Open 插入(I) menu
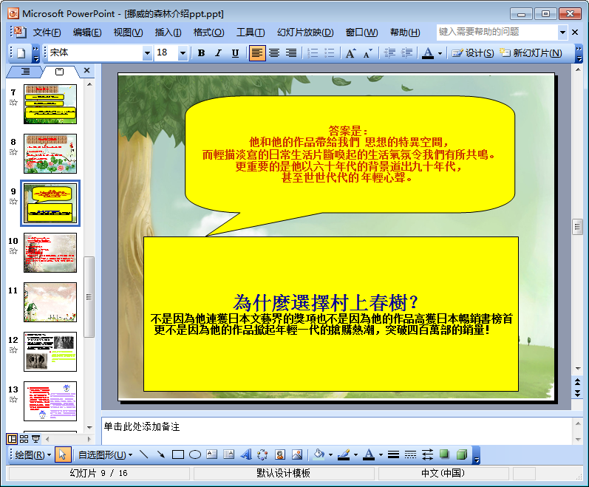589x487 pixels. tap(168, 33)
